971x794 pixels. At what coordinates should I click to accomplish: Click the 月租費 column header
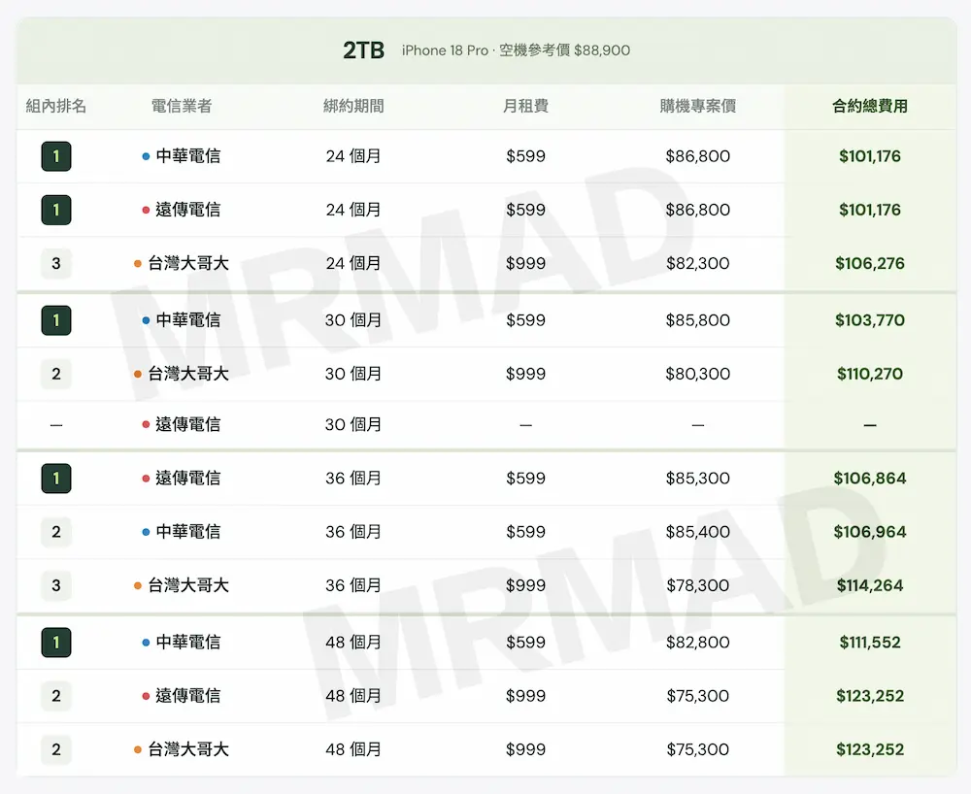tap(525, 106)
